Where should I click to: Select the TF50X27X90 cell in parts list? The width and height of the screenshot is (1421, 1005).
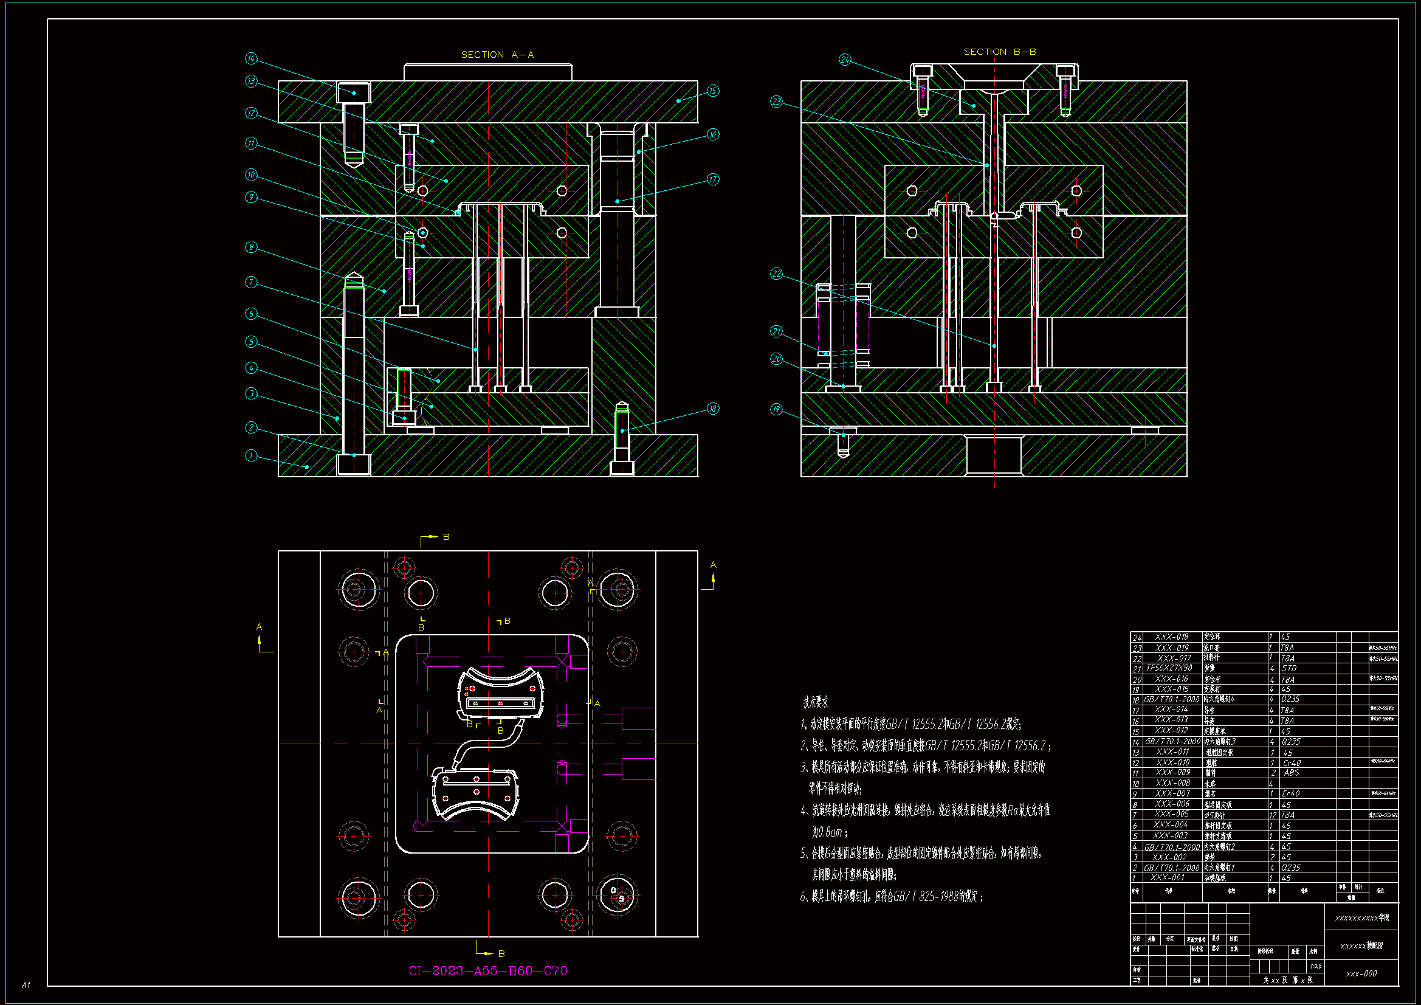pos(1169,668)
